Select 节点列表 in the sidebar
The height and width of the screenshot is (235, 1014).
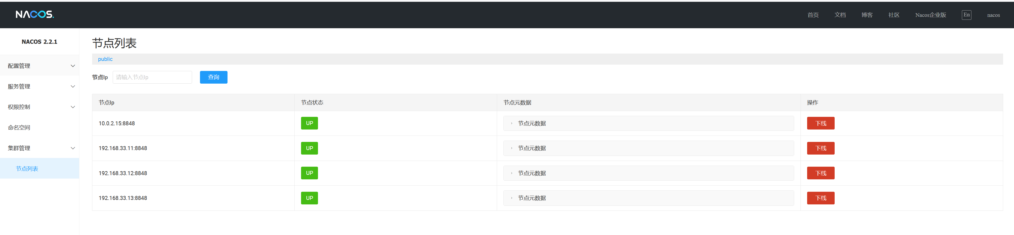[27, 169]
